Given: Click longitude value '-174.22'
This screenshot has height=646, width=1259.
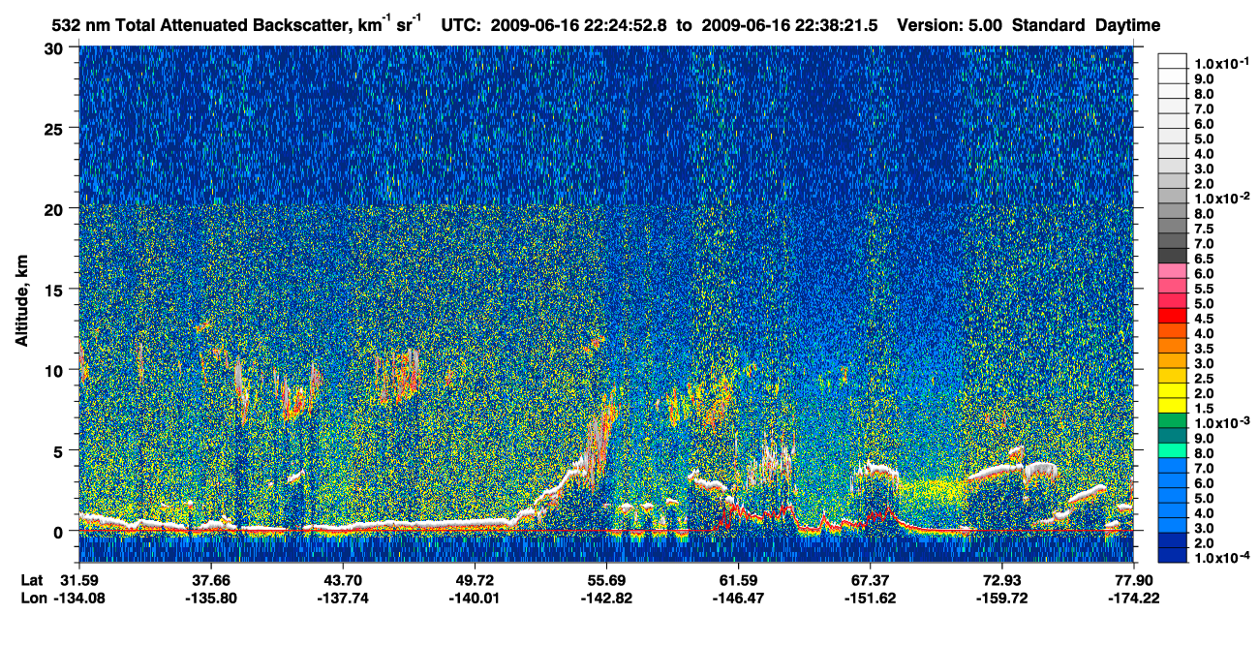Looking at the screenshot, I should 1133,598.
